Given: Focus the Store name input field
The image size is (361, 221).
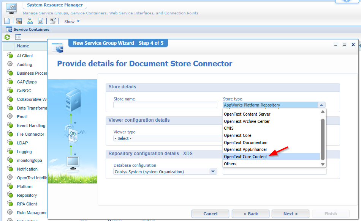Looking at the screenshot, I should click(x=165, y=105).
